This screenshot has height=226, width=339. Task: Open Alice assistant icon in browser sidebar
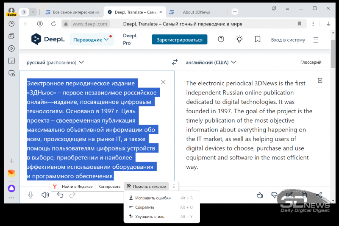[11, 188]
